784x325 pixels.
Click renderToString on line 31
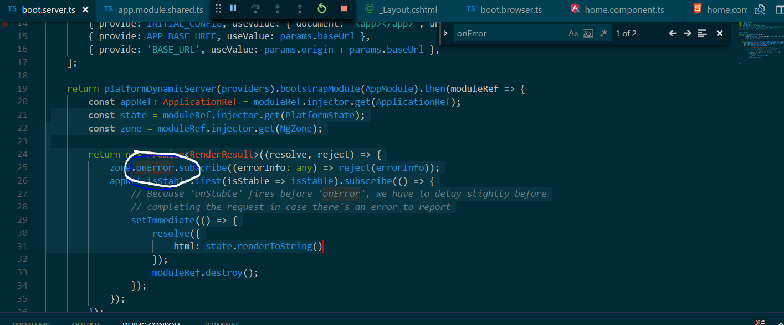[x=274, y=247]
